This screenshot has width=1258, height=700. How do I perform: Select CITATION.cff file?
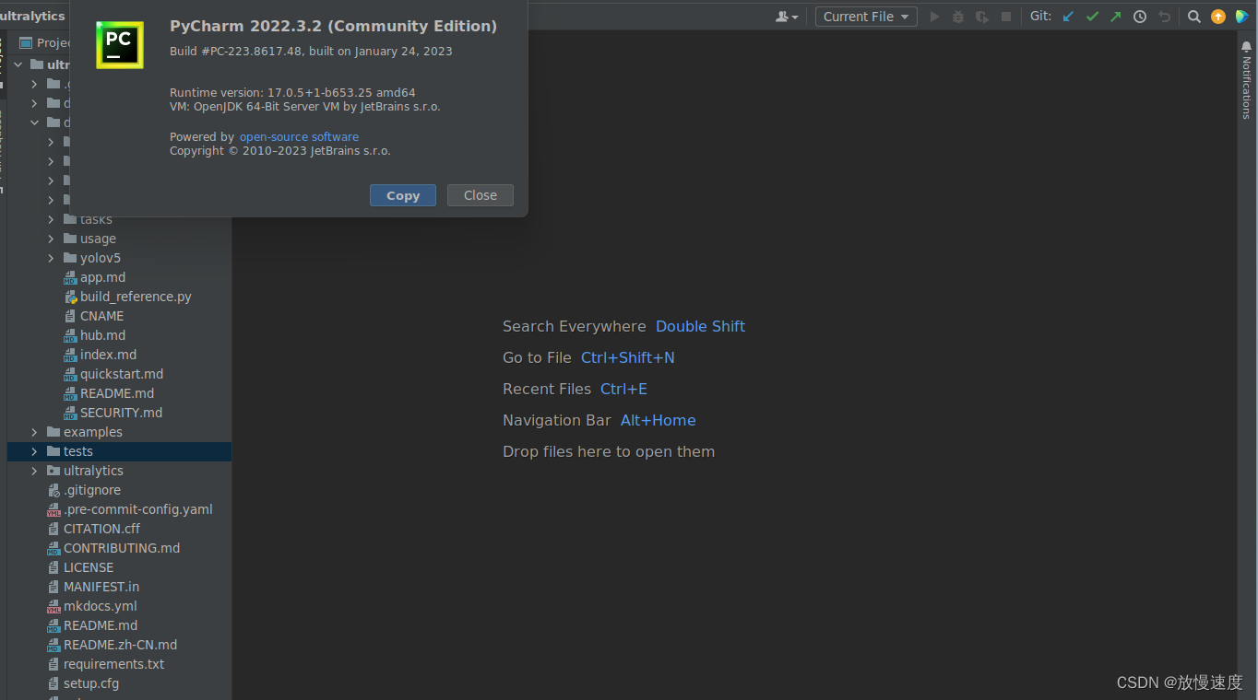pos(101,529)
